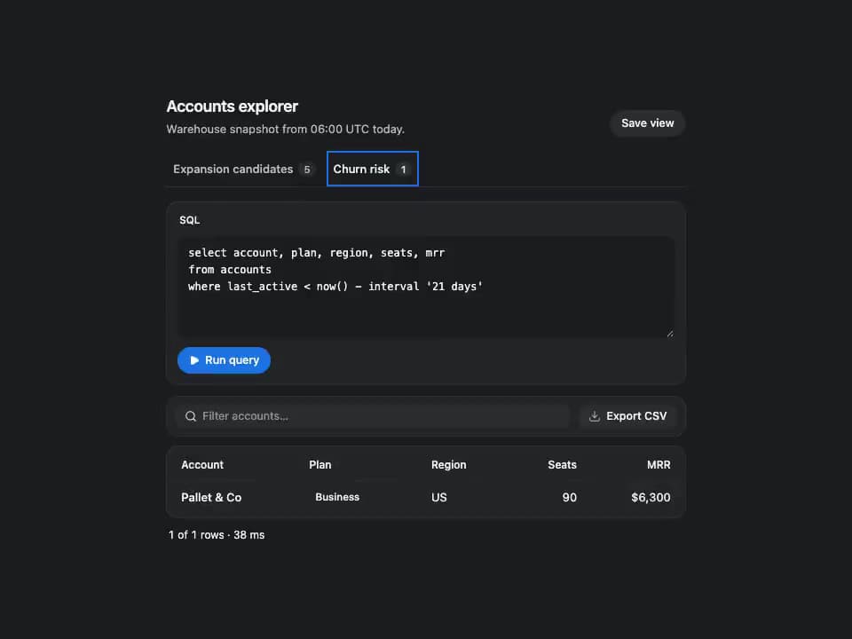Focus the Filter accounts search field
Viewport: 852px width, 639px height.
pyautogui.click(x=373, y=416)
